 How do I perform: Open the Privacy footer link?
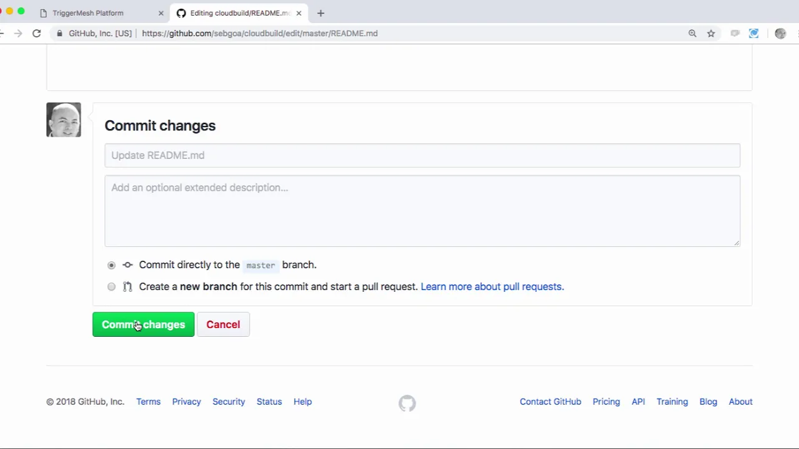[187, 402]
